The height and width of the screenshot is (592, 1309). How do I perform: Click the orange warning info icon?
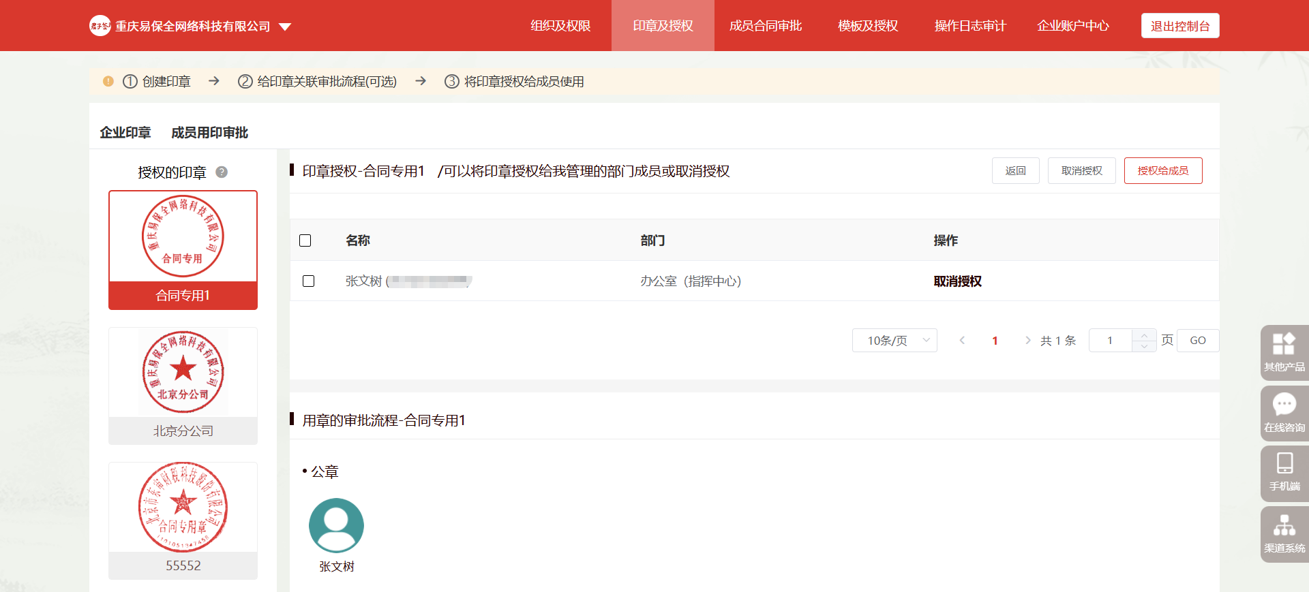(x=108, y=82)
